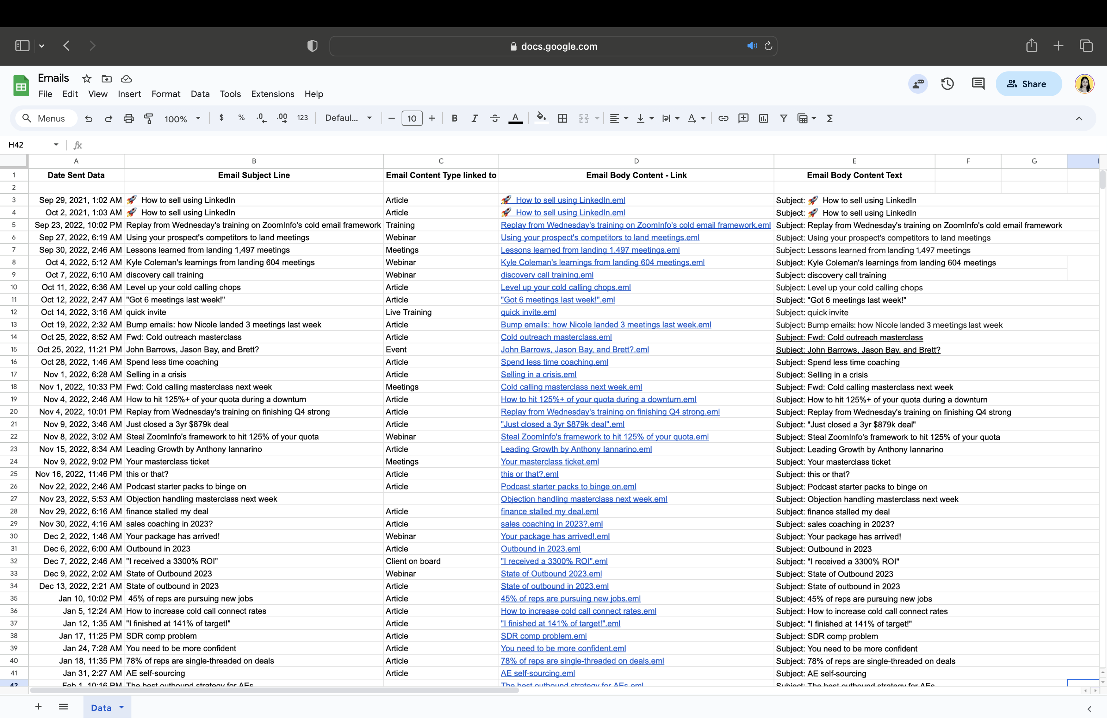The width and height of the screenshot is (1107, 719).
Task: Open the fill color picker
Action: coord(540,118)
